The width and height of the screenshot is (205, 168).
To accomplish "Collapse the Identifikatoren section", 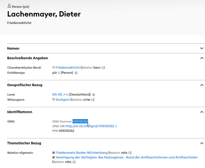I will pos(202,112).
